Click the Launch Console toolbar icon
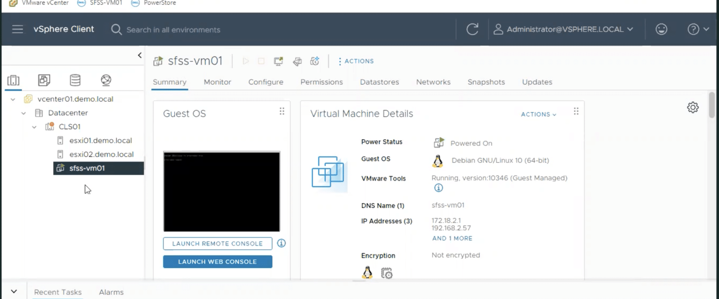 278,61
